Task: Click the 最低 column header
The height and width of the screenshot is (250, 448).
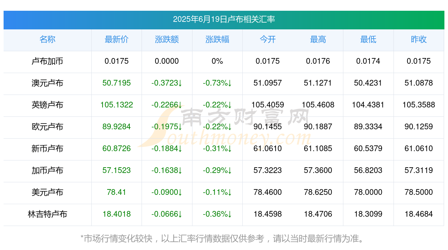Action: pyautogui.click(x=368, y=39)
